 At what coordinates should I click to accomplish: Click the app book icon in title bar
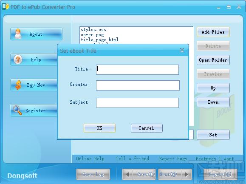click(x=6, y=7)
